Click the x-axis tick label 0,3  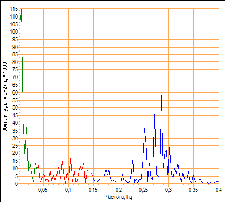tap(168, 190)
